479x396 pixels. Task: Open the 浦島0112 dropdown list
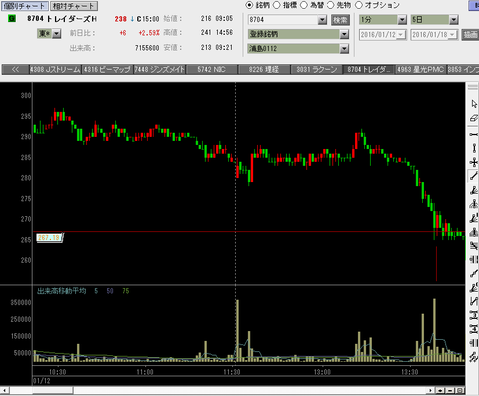coord(344,49)
